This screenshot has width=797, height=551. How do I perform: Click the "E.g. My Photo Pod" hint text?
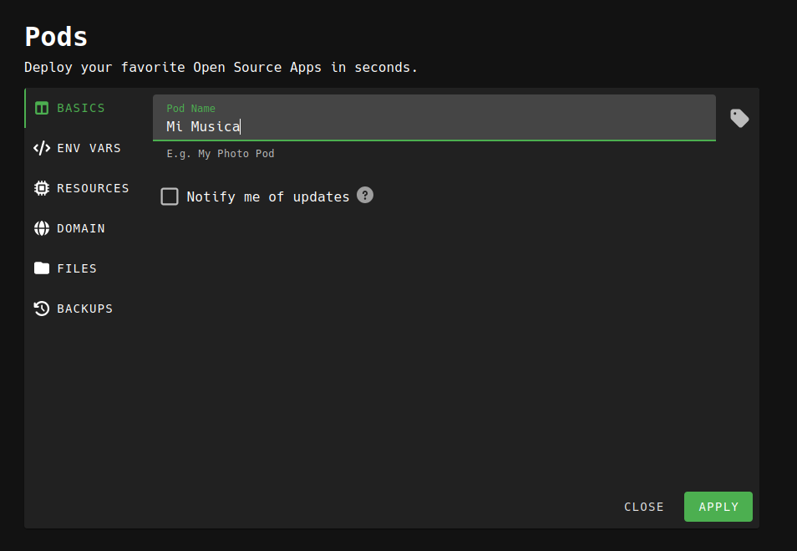(x=221, y=154)
